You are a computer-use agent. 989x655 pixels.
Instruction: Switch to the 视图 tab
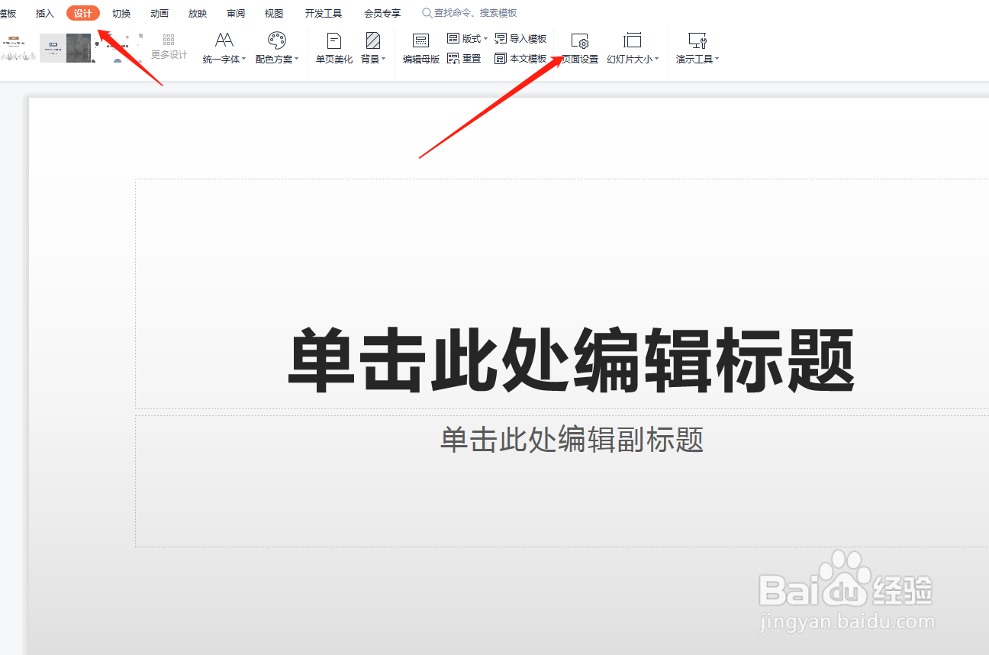(x=274, y=13)
